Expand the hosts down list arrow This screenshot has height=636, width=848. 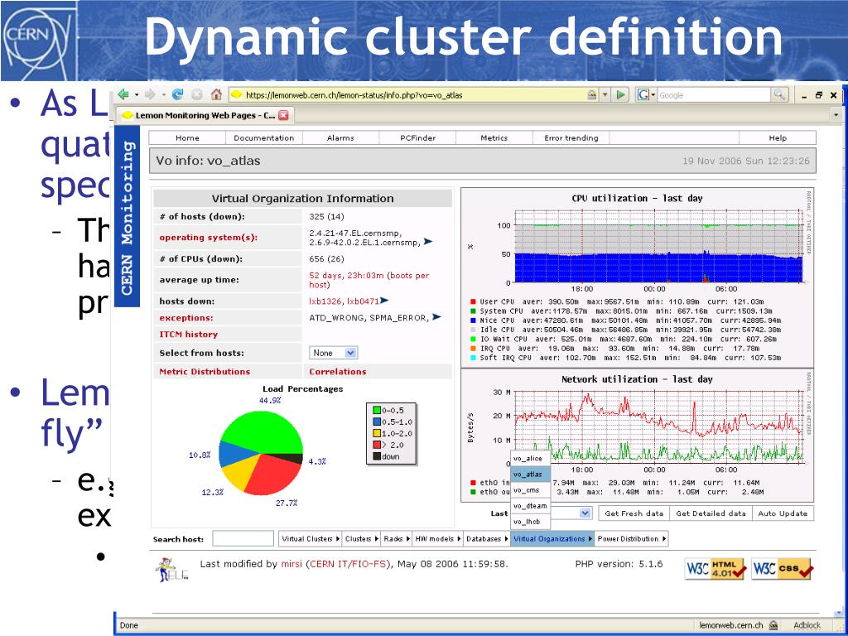coord(384,300)
